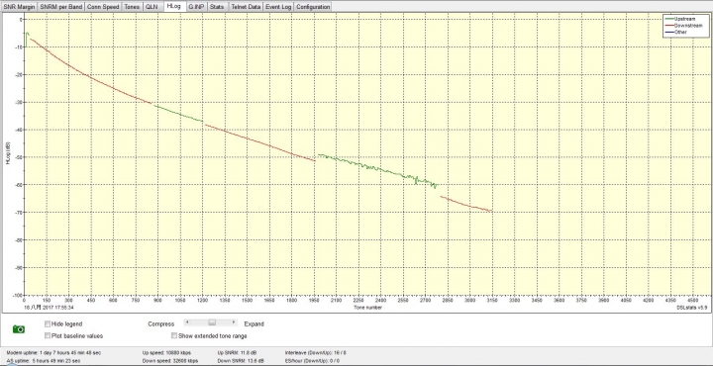Click the DSLstats v5.9 version text

(692, 308)
